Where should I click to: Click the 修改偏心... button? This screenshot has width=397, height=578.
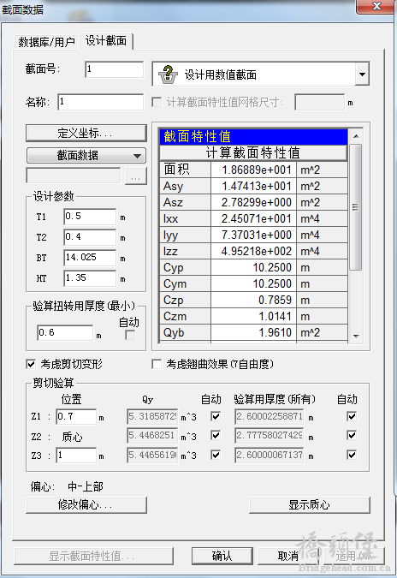pos(86,504)
